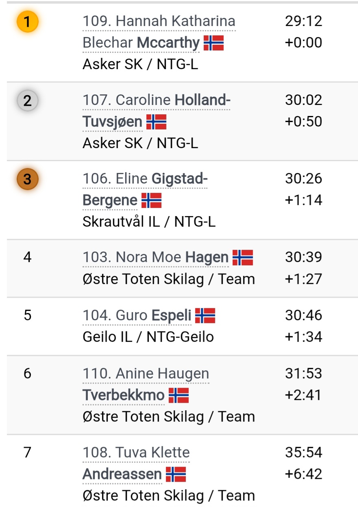Click the 29:12 winning time

[x=303, y=21]
